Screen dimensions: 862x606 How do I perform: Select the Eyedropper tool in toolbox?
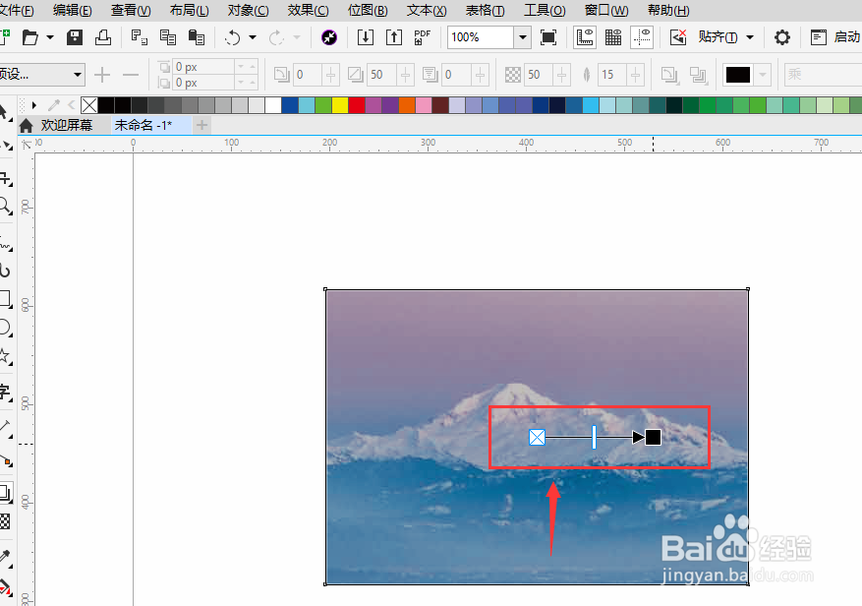point(6,558)
